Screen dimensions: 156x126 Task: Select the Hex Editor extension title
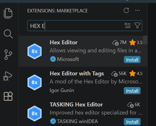coord(64,43)
